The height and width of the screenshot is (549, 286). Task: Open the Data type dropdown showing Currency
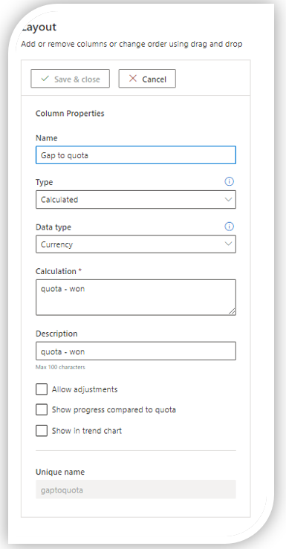pos(136,244)
